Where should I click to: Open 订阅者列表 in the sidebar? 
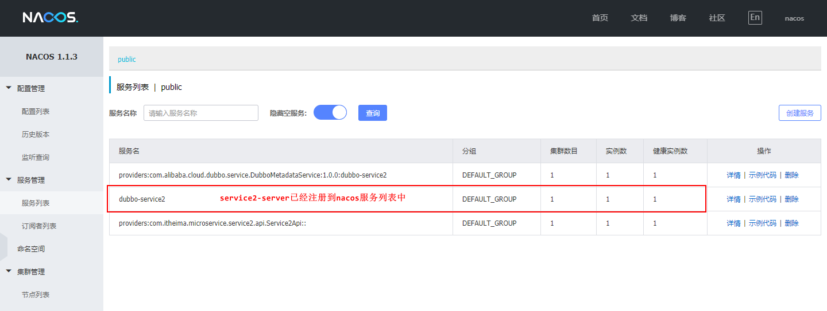click(x=39, y=226)
